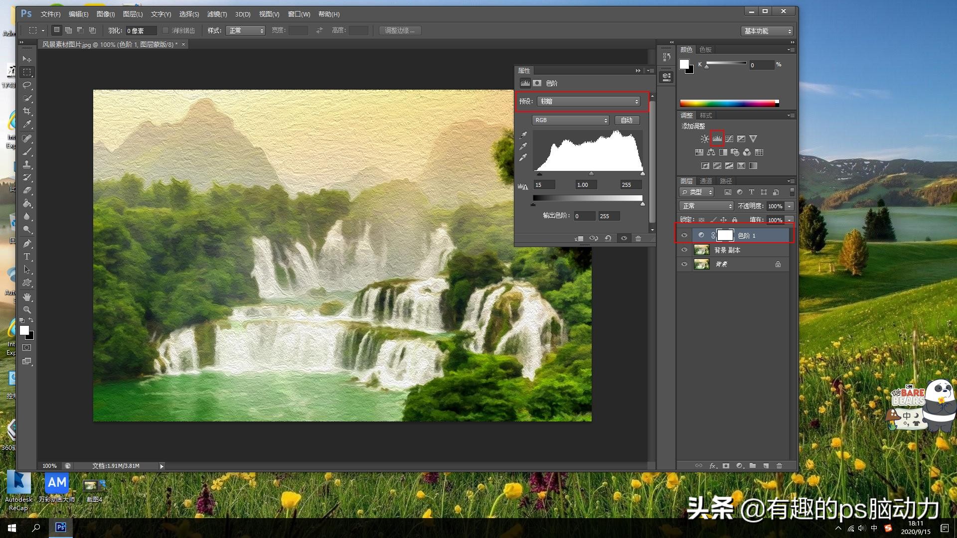Click the K color slider
957x538 pixels.
[726, 63]
